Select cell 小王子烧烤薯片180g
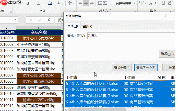 pyautogui.click(x=39, y=45)
